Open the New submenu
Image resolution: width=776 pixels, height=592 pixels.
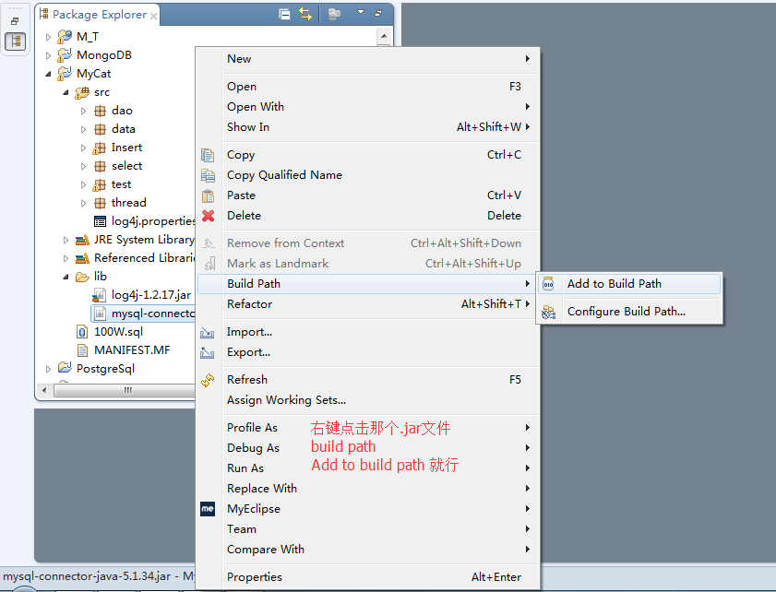(368, 59)
